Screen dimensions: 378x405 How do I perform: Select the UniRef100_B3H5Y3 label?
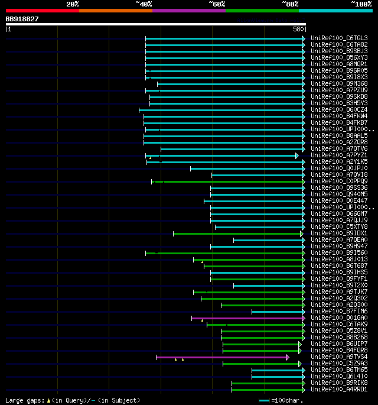[339, 103]
